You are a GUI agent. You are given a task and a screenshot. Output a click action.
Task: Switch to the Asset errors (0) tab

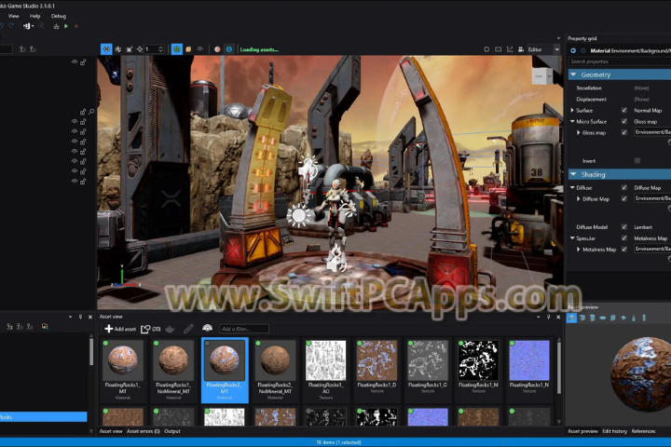(144, 431)
